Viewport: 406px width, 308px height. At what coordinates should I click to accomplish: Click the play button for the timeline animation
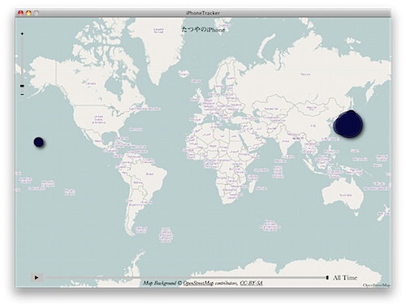(x=37, y=277)
